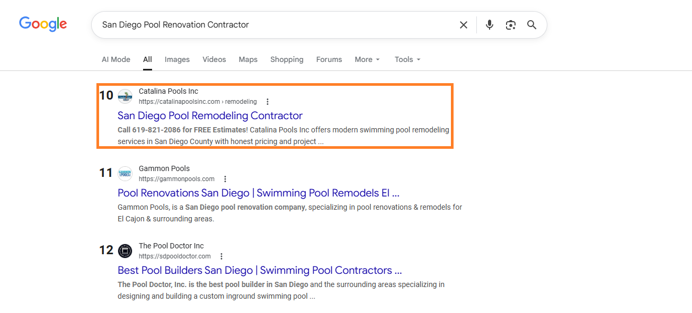Open San Diego Pool Remodeling Contractor link
692x313 pixels.
pyautogui.click(x=210, y=115)
